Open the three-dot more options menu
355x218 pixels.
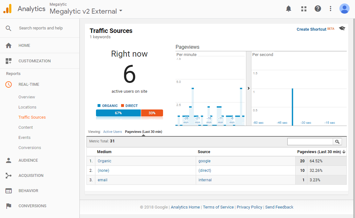tap(331, 9)
